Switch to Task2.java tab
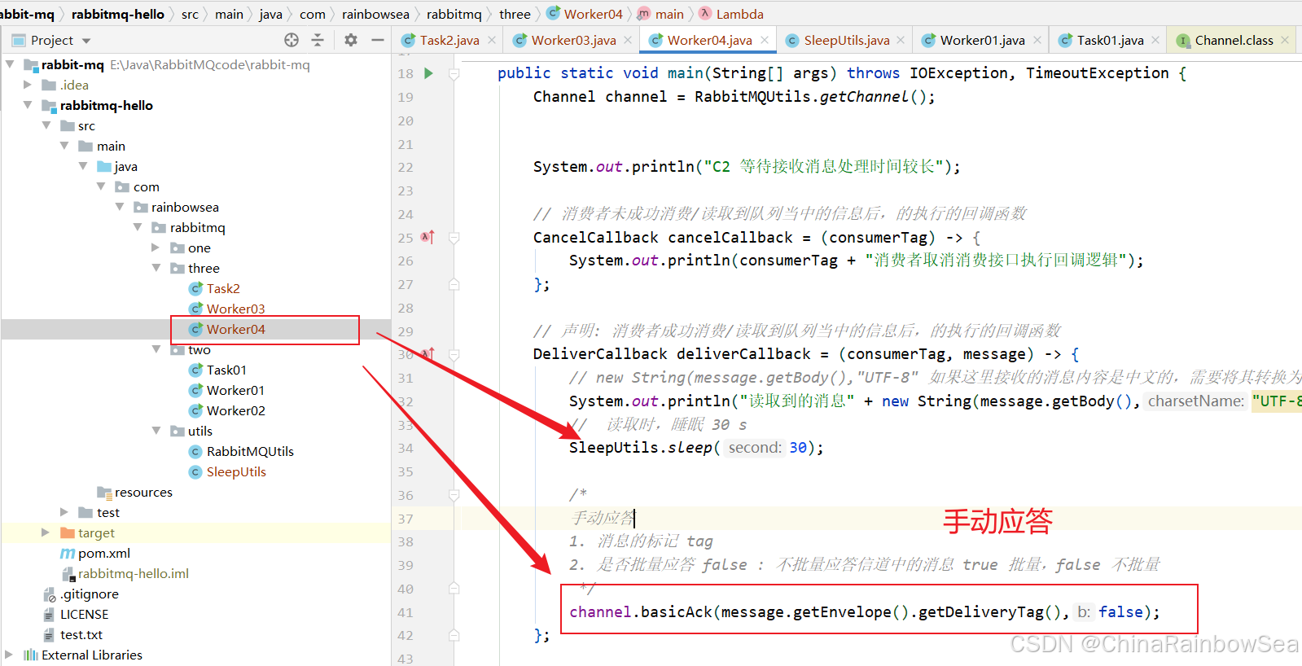The image size is (1302, 666). 449,40
